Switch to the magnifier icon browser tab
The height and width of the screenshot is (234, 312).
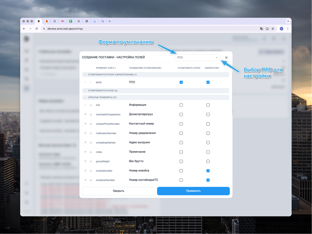pyautogui.click(x=103, y=21)
